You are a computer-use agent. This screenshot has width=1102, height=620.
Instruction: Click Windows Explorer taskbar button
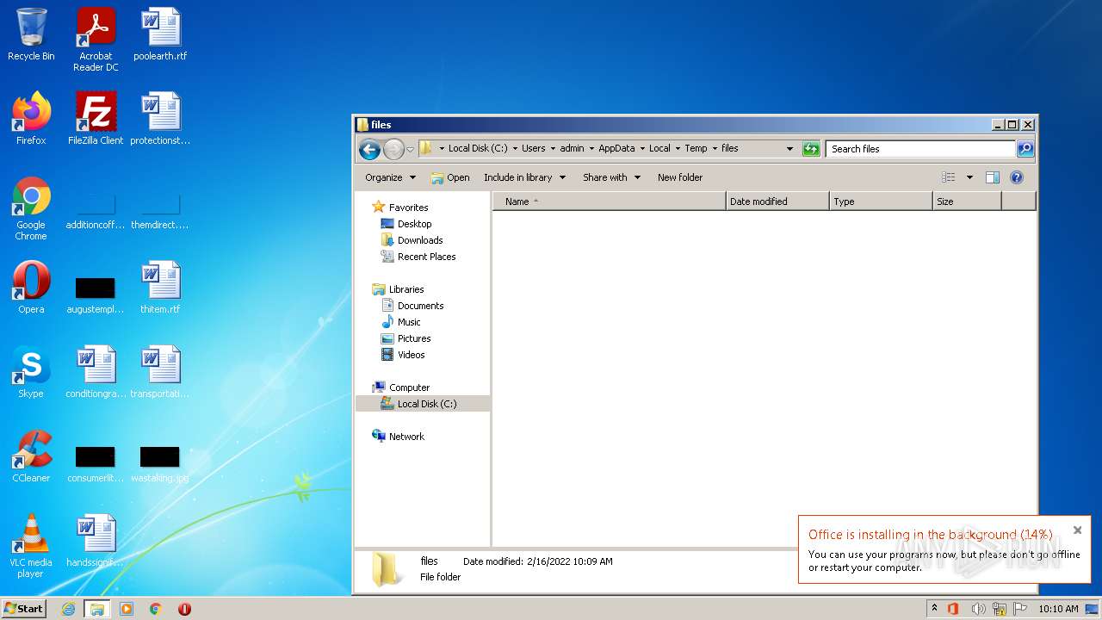tap(97, 609)
